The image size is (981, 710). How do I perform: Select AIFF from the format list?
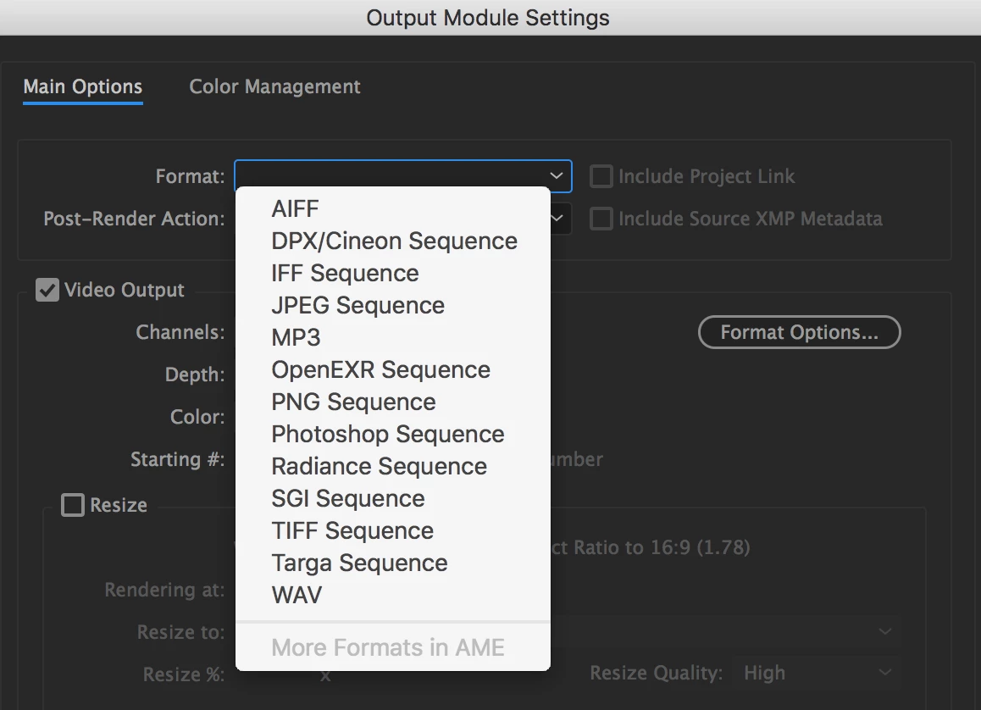coord(295,208)
